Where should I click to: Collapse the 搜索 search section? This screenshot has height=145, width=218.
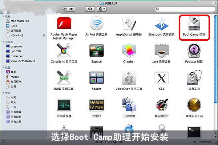pyautogui.click(x=3, y=93)
